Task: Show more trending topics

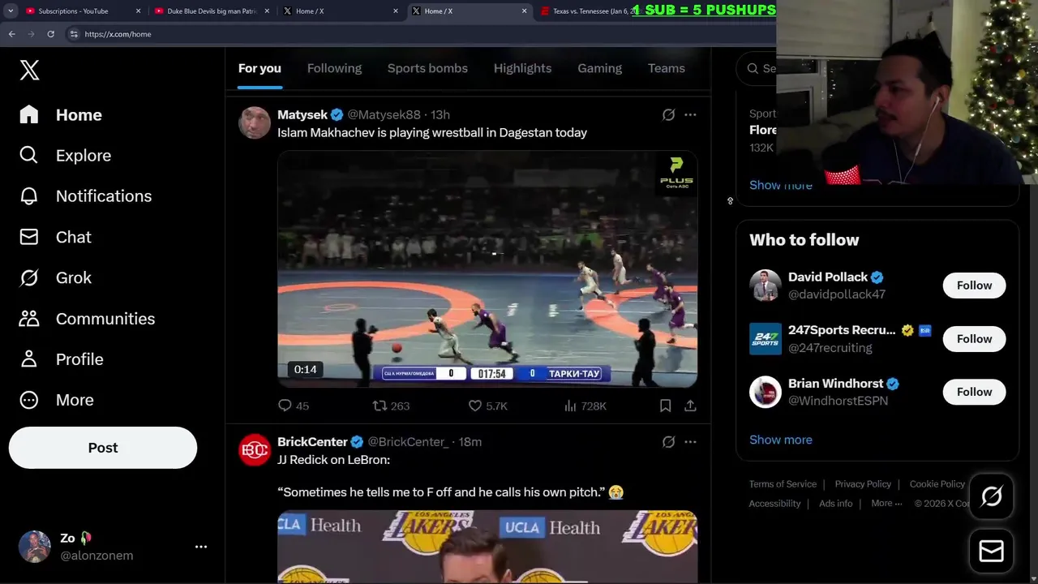Action: (x=780, y=185)
